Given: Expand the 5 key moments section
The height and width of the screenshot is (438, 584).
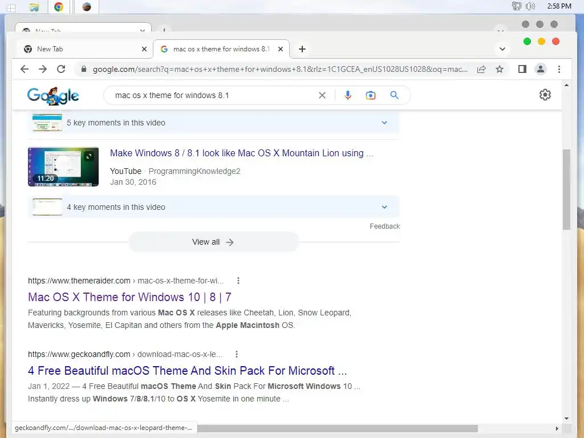Looking at the screenshot, I should (213, 123).
